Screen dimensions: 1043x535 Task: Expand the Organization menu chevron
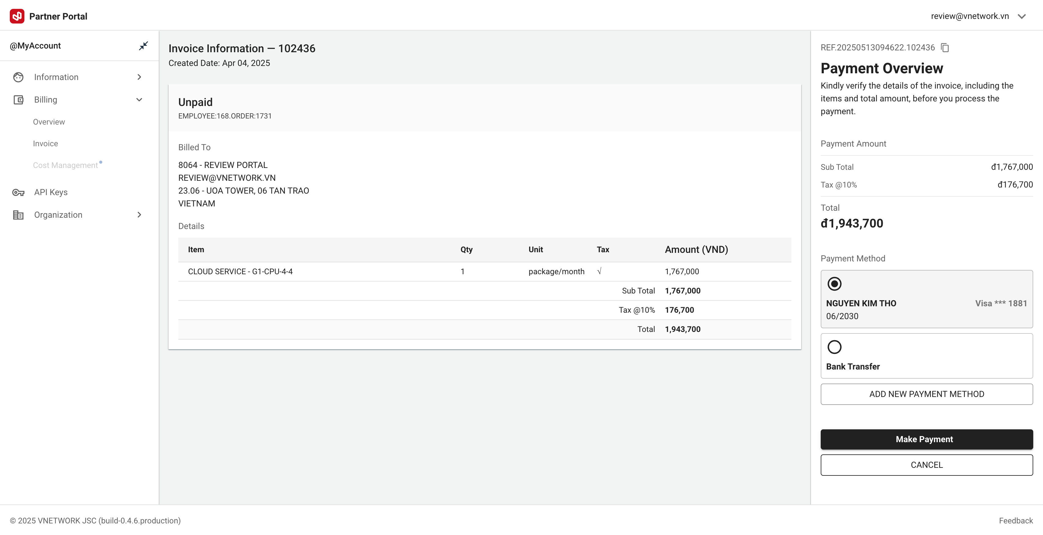[x=139, y=215]
